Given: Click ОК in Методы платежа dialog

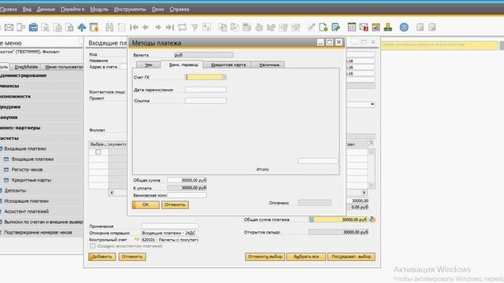Looking at the screenshot, I should 146,204.
